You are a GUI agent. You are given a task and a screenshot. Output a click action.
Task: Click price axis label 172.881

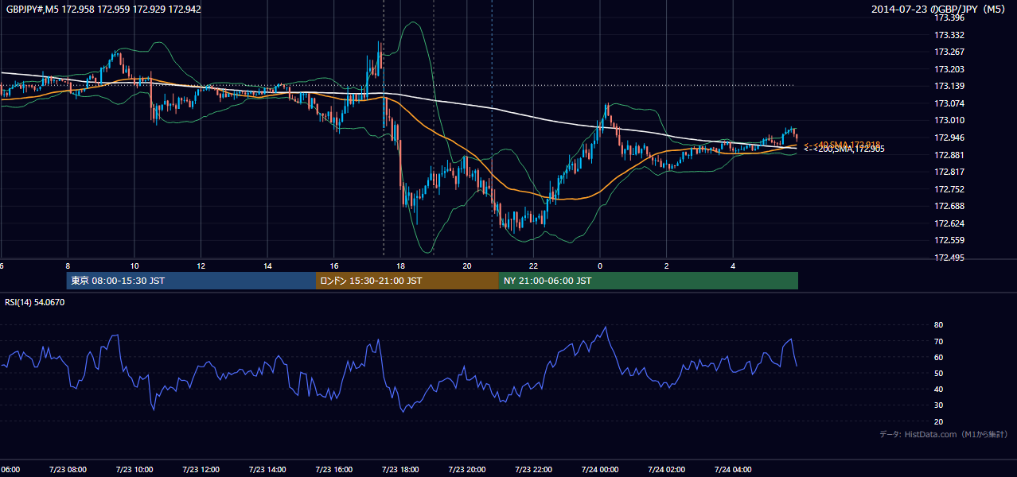(x=949, y=155)
